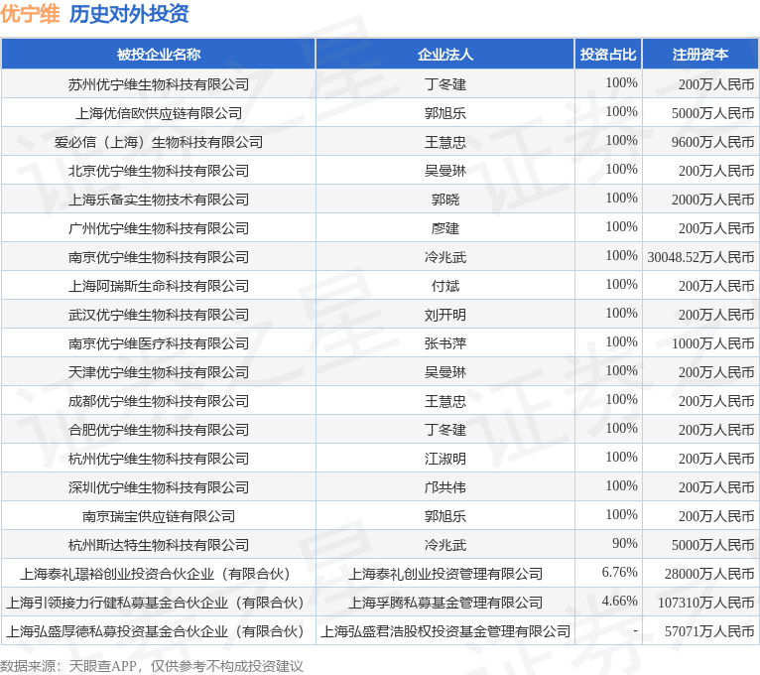Click the 历史对外投资 heading
Image resolution: width=760 pixels, height=675 pixels.
coord(128,14)
